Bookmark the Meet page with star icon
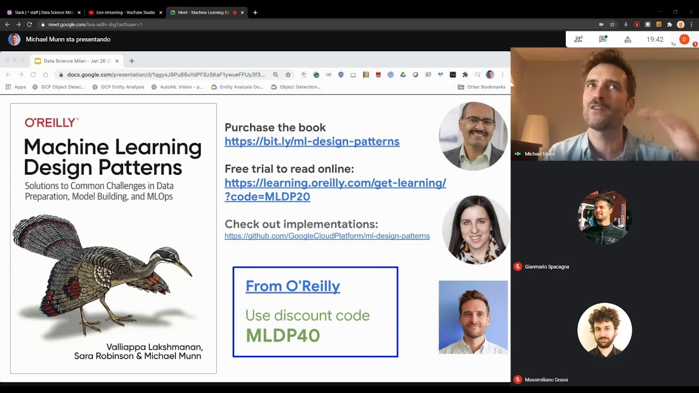 pos(612,25)
